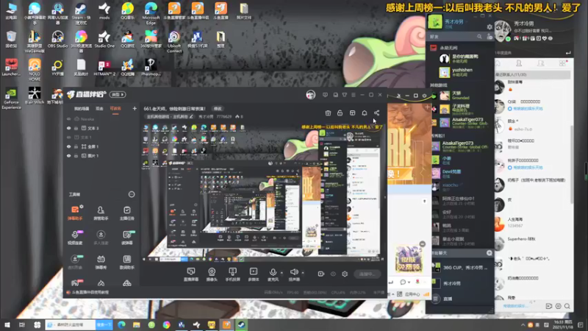
Task: Toggle visibility of the 全屏 1 source
Action: tap(68, 146)
